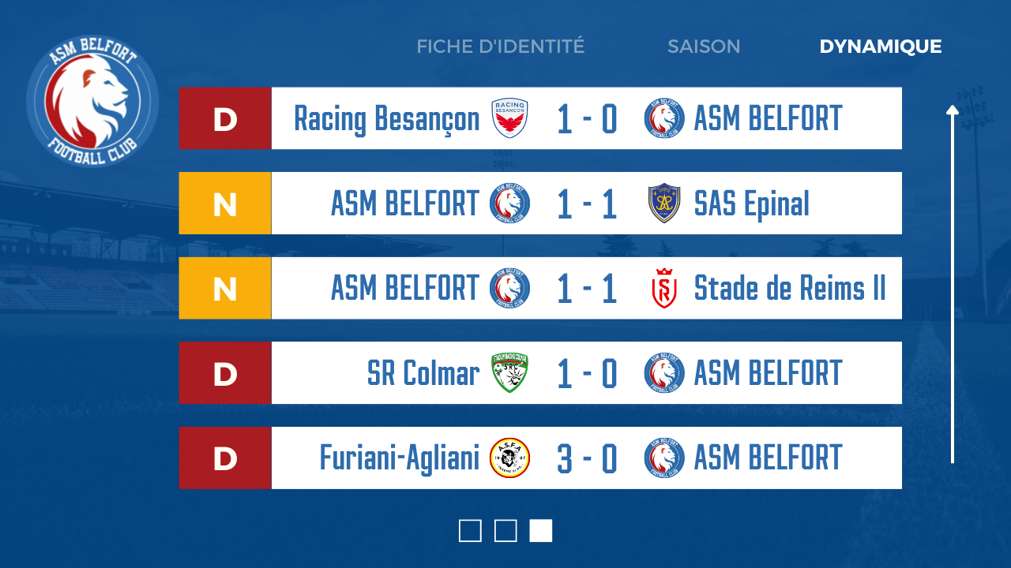Image resolution: width=1011 pixels, height=568 pixels.
Task: Select the second page indicator square
Action: 505,531
